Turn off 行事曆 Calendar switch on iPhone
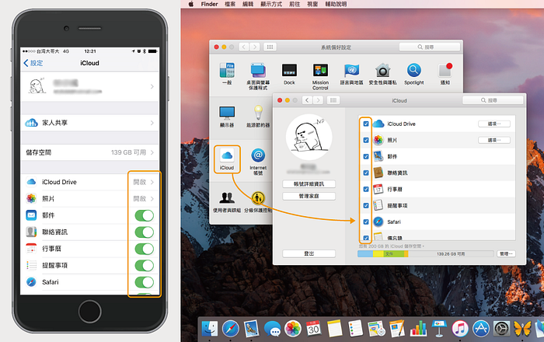 [x=145, y=249]
